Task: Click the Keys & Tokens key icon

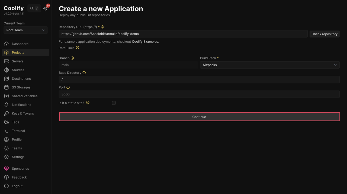Action: (x=7, y=113)
